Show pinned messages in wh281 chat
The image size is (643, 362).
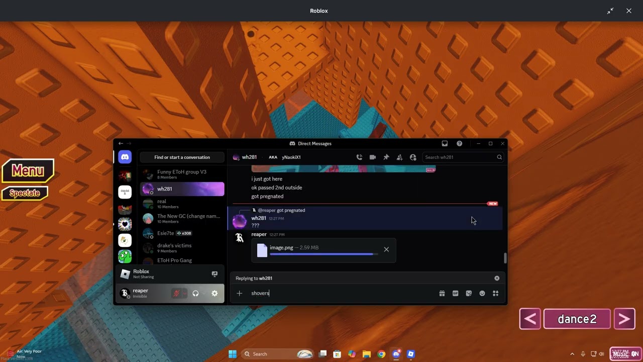(x=386, y=157)
